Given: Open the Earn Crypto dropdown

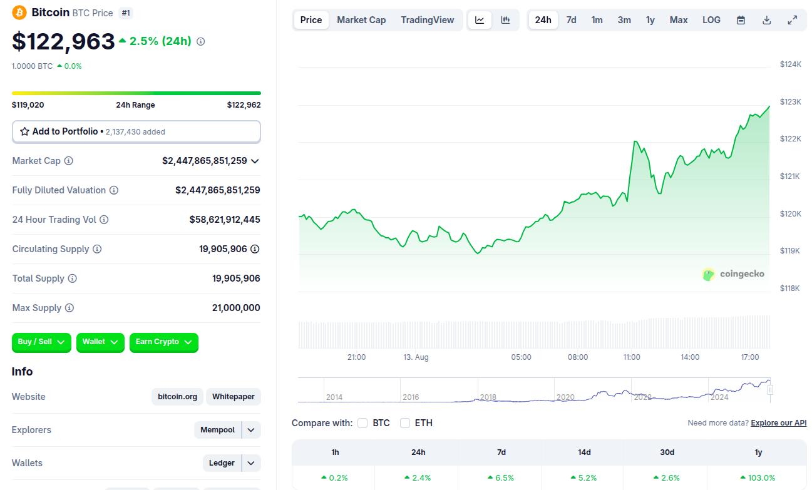Looking at the screenshot, I should pyautogui.click(x=164, y=342).
